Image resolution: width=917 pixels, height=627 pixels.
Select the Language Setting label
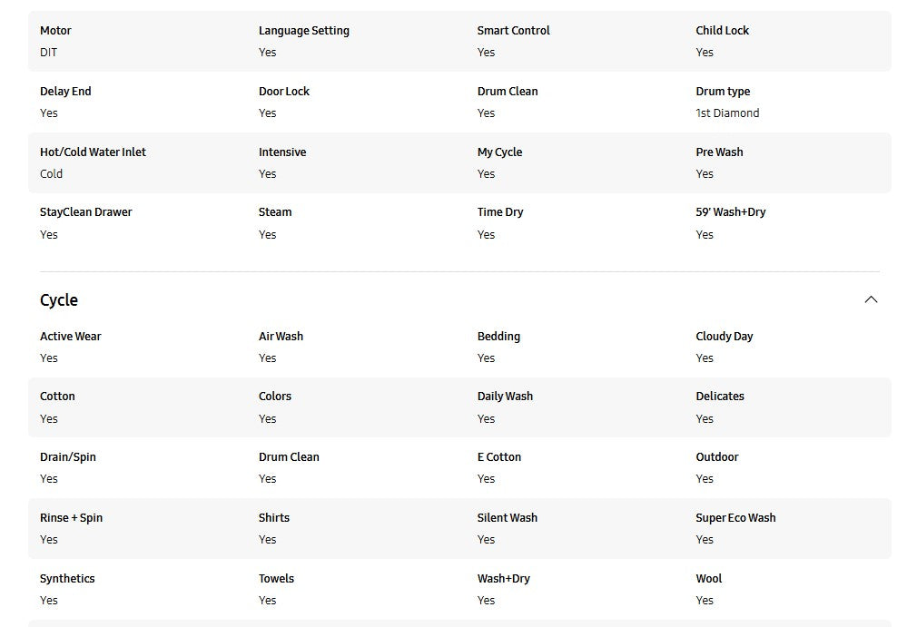pyautogui.click(x=303, y=31)
